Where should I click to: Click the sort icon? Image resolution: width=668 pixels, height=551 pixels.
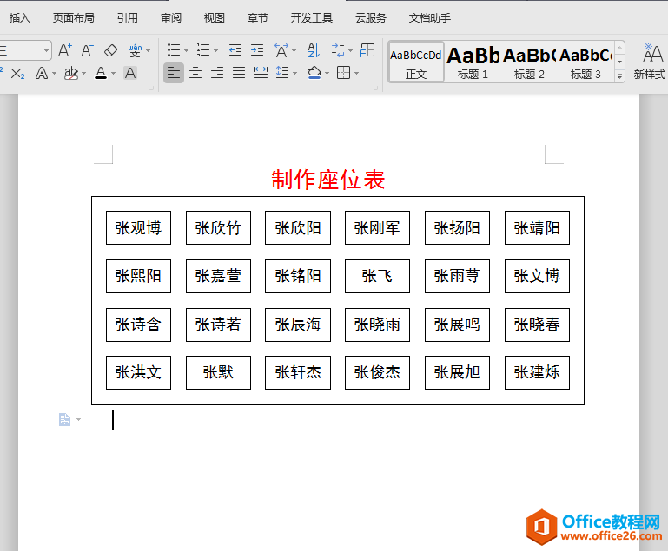coord(314,50)
